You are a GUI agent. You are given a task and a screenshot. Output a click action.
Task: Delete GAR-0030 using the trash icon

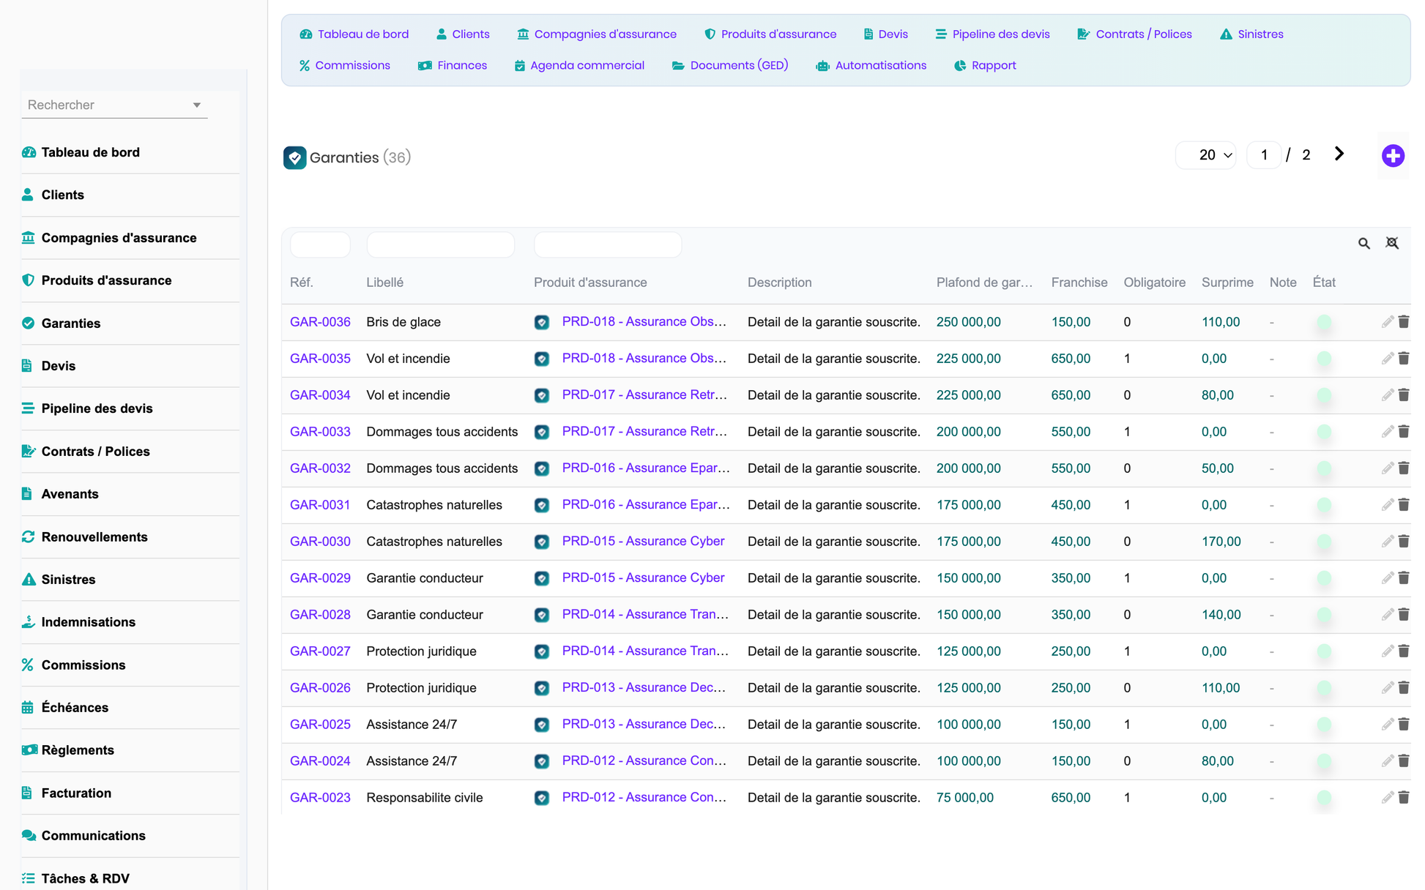tap(1404, 542)
